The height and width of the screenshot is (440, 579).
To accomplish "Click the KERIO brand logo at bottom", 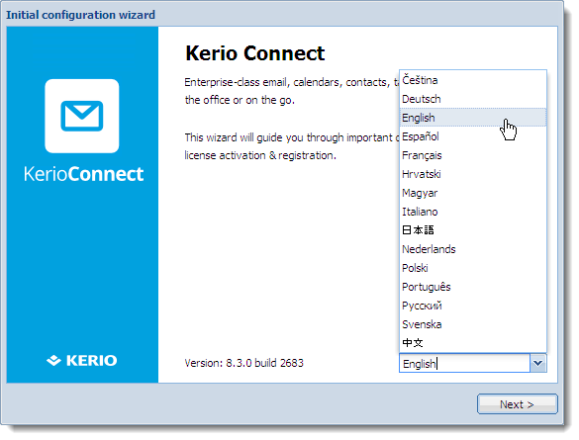I will pyautogui.click(x=82, y=360).
